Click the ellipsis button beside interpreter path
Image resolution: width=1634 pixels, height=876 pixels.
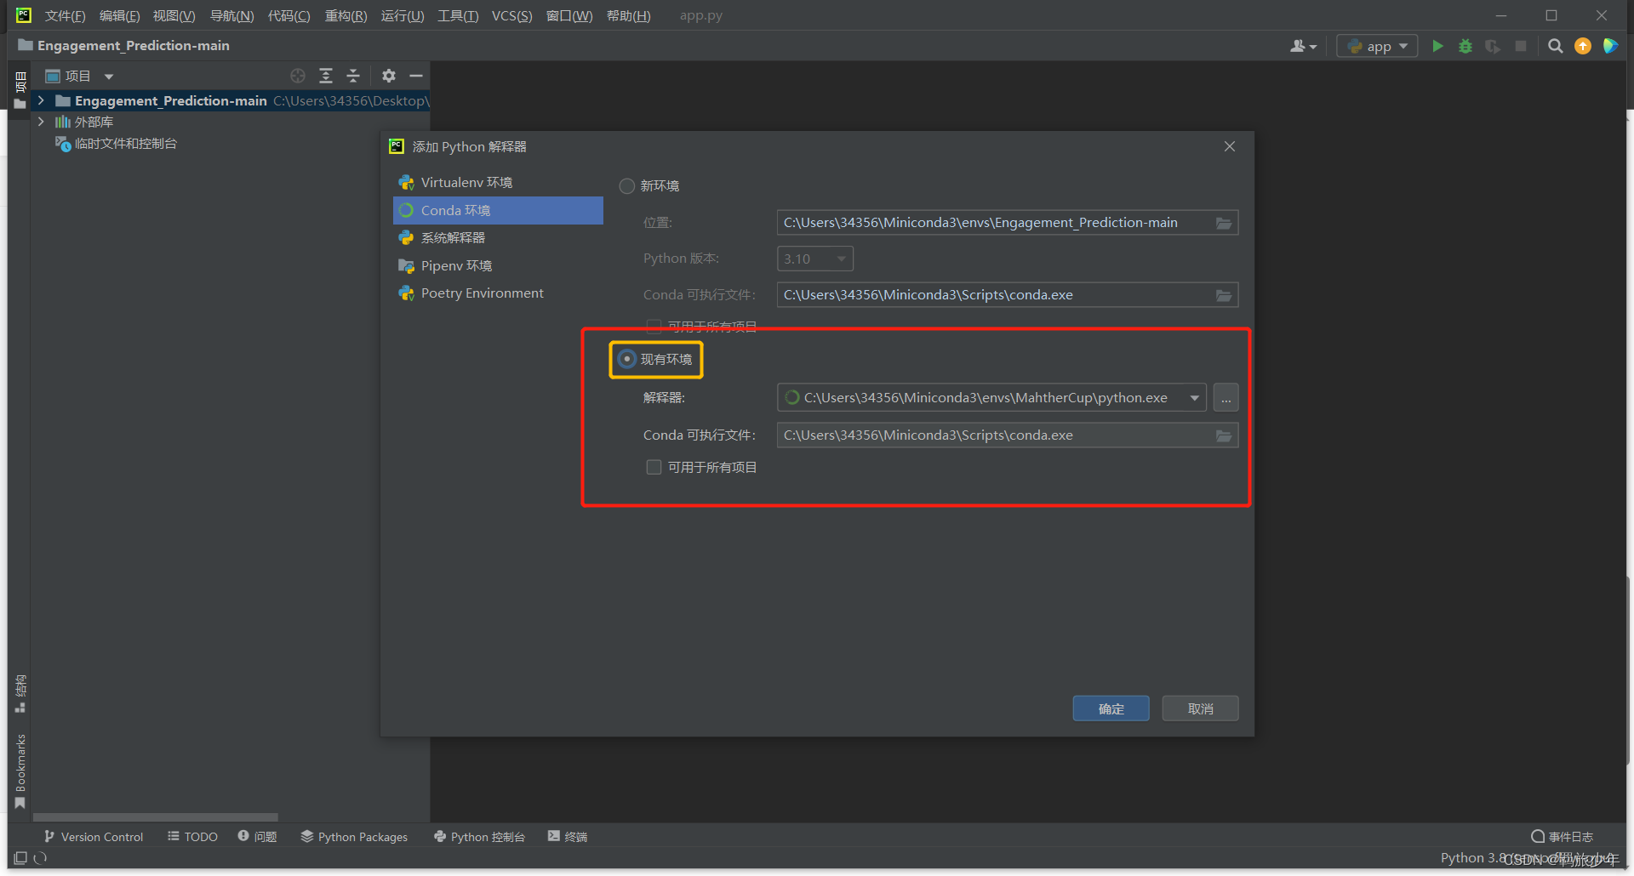click(x=1225, y=398)
